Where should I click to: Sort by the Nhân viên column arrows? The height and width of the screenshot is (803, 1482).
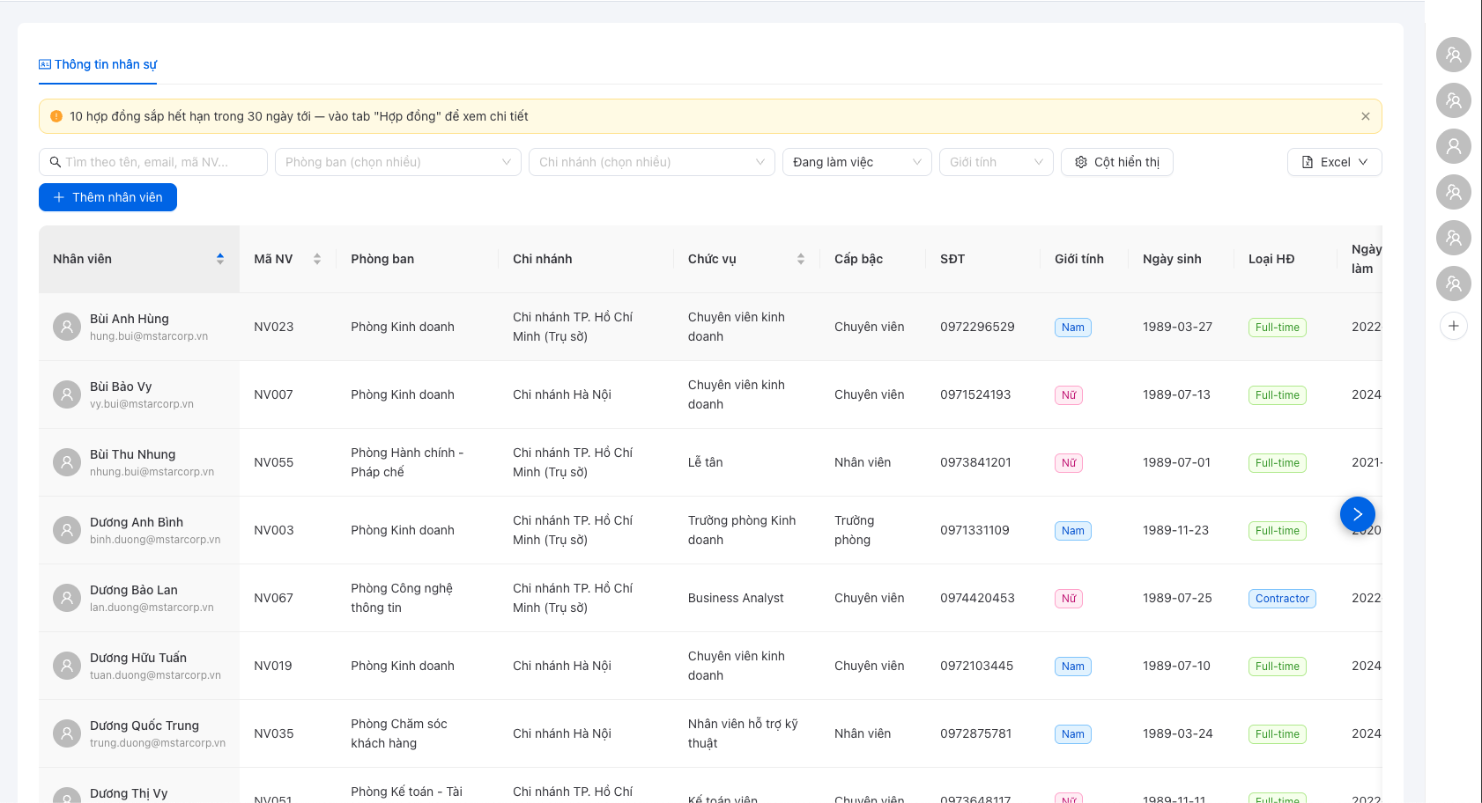click(220, 259)
